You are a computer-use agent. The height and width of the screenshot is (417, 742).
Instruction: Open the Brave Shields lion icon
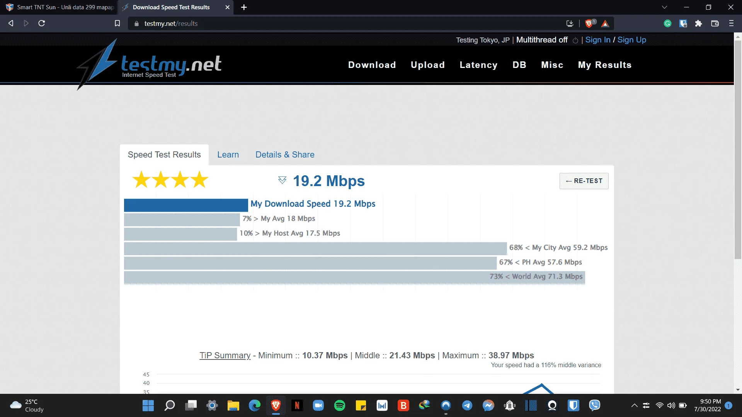(589, 24)
